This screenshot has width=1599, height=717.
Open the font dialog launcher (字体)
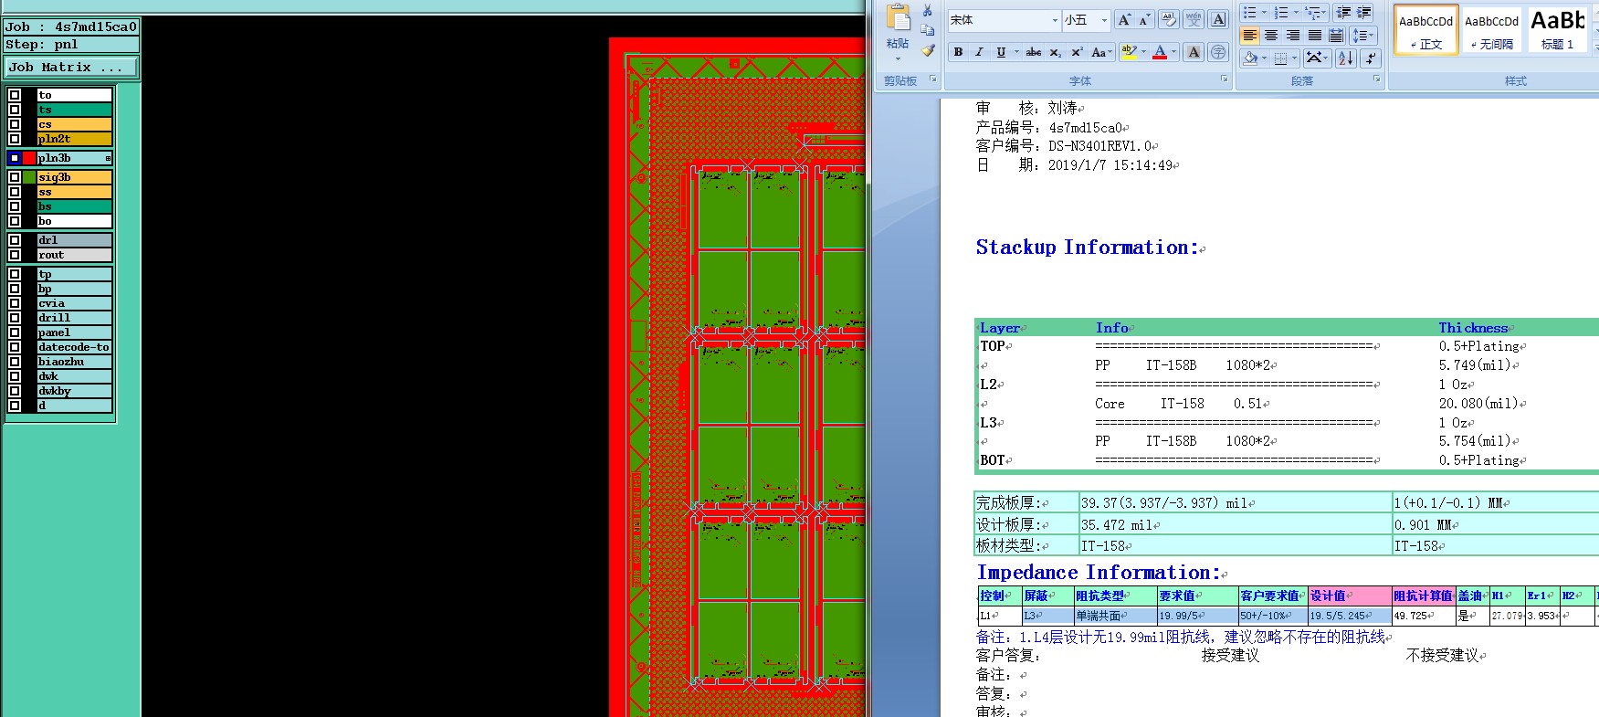(1225, 79)
